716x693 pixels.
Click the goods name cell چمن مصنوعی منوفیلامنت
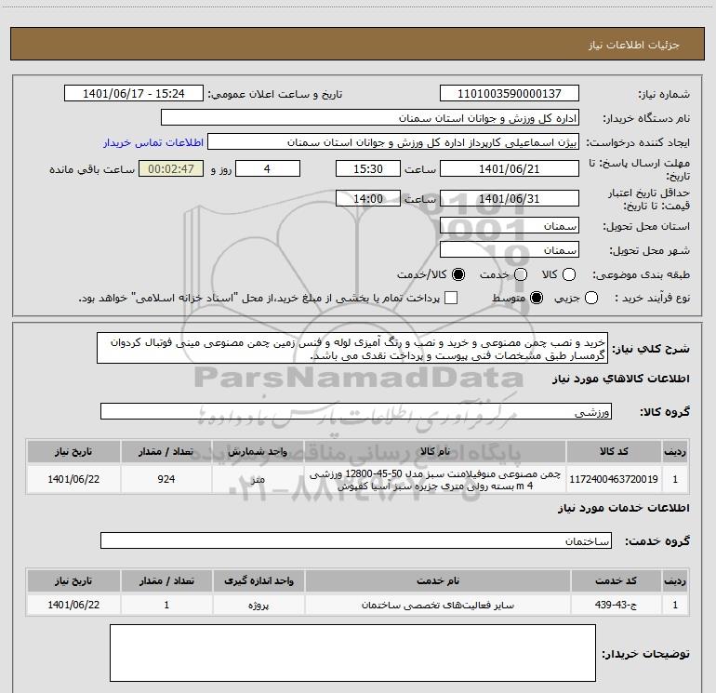(435, 479)
